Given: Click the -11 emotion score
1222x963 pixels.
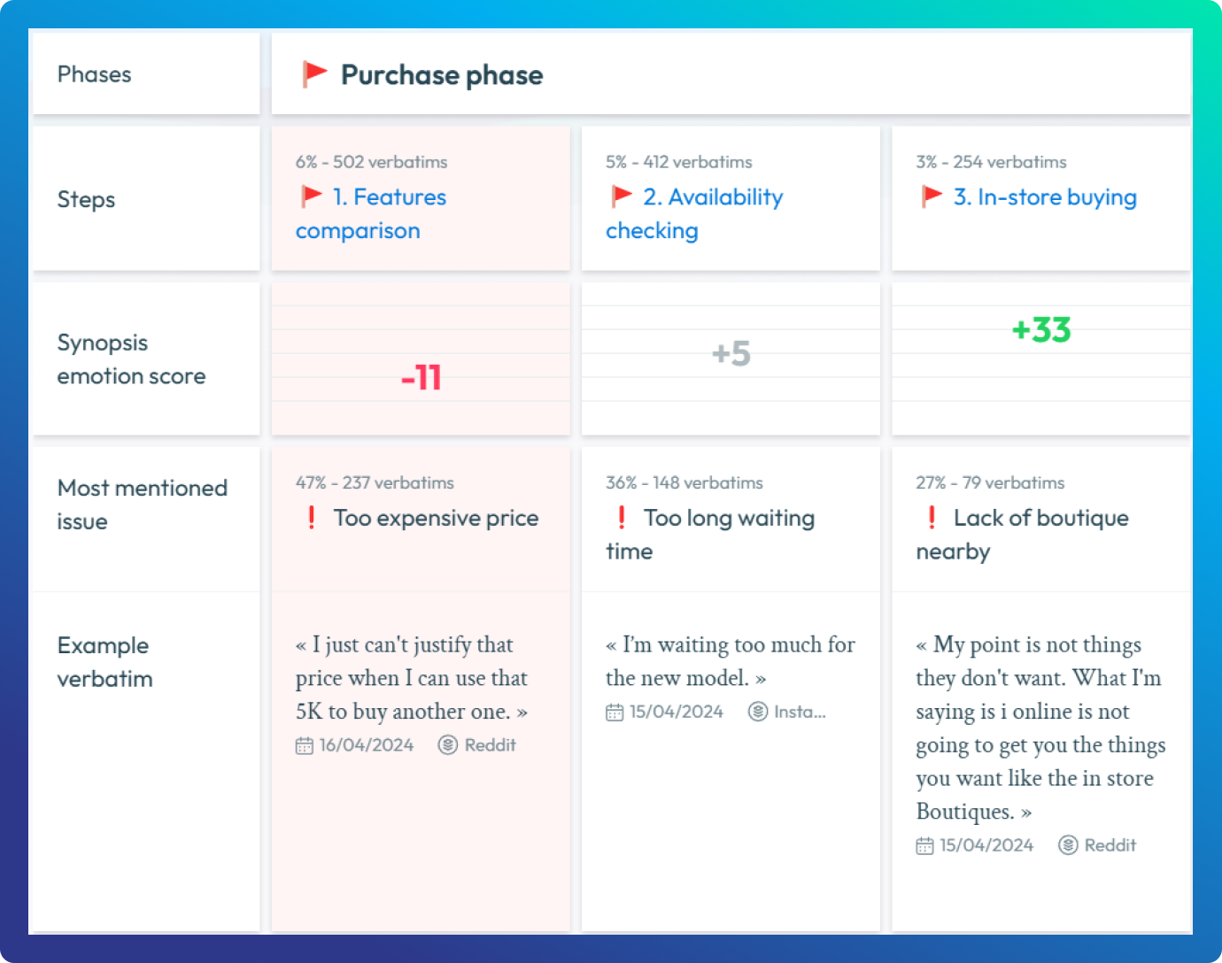Looking at the screenshot, I should point(420,377).
